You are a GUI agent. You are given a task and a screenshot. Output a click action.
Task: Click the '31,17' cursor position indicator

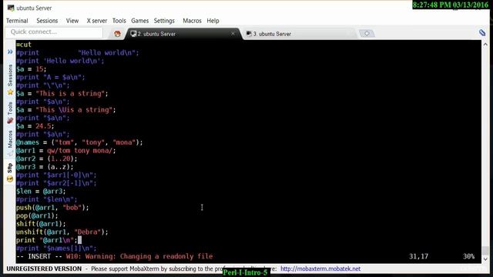pyautogui.click(x=418, y=256)
